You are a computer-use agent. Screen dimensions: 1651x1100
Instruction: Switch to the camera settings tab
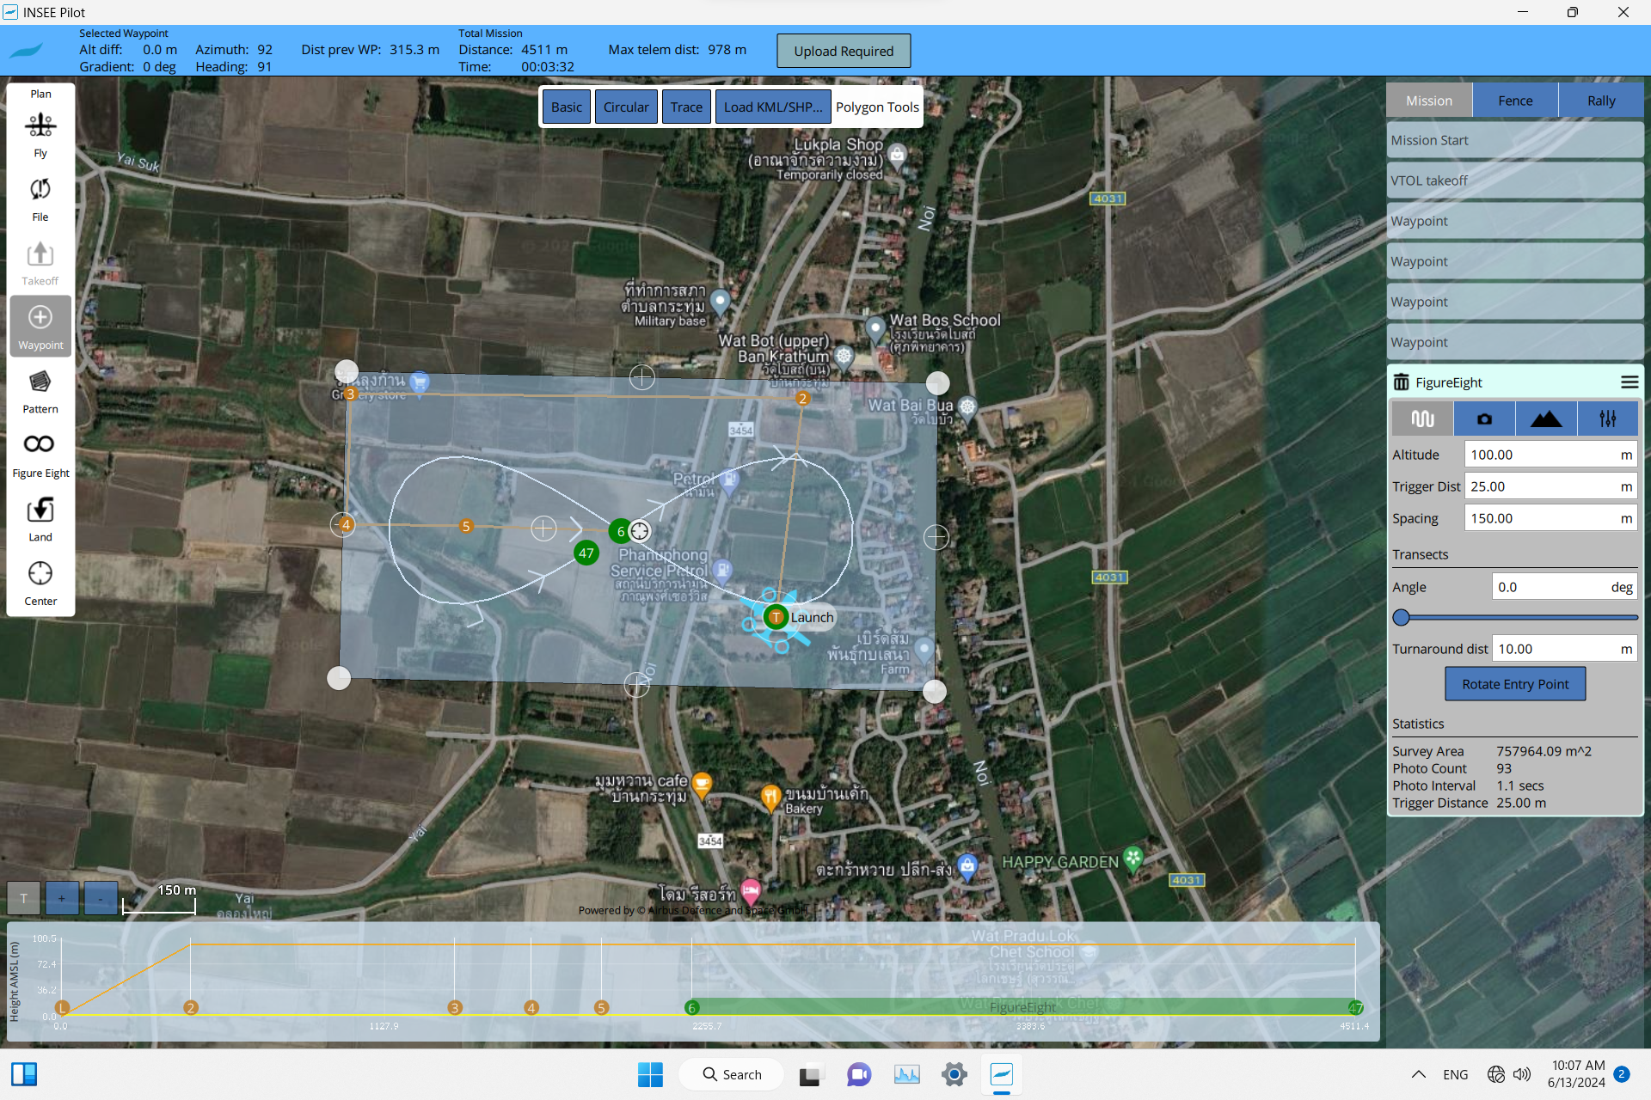1484,419
